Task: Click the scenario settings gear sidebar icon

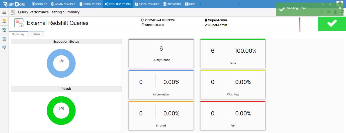Action: [x=4, y=47]
